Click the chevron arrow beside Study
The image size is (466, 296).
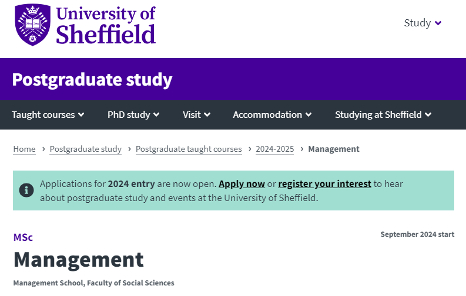tap(438, 23)
